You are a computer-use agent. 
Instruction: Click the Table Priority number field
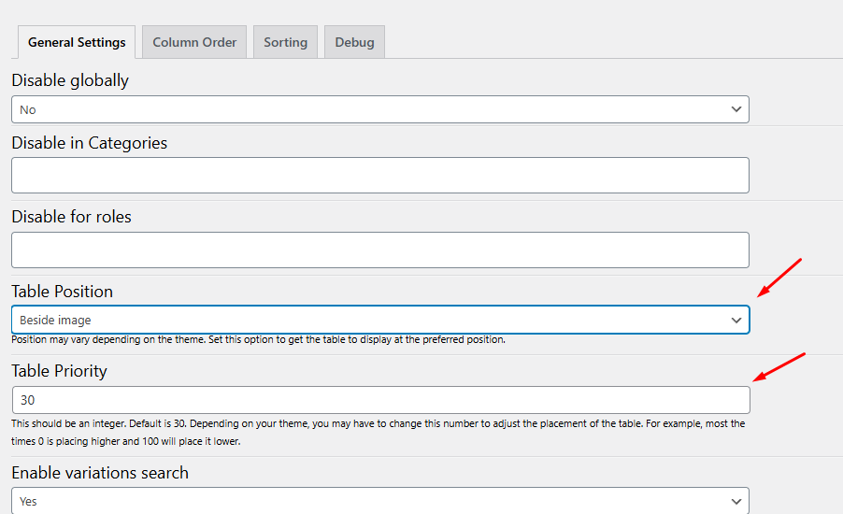379,400
